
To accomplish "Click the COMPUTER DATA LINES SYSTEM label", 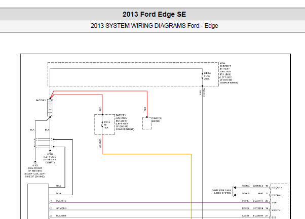I will coord(221,191).
